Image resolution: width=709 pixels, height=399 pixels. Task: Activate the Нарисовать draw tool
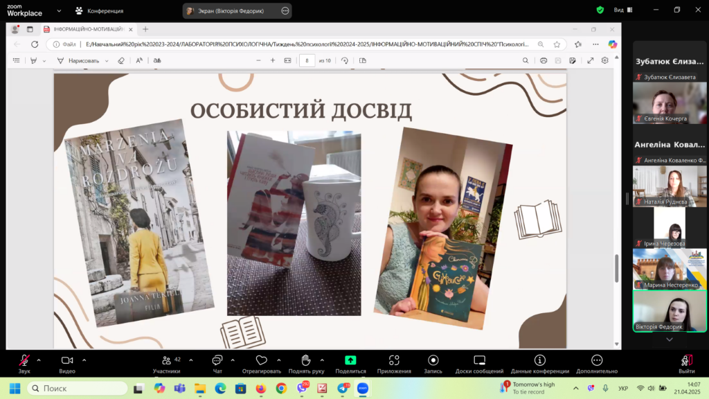78,60
